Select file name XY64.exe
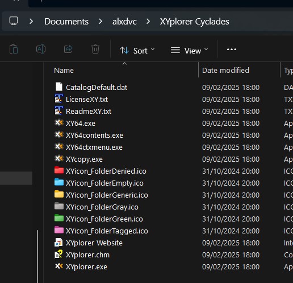The height and width of the screenshot is (283, 293). pyautogui.click(x=81, y=124)
